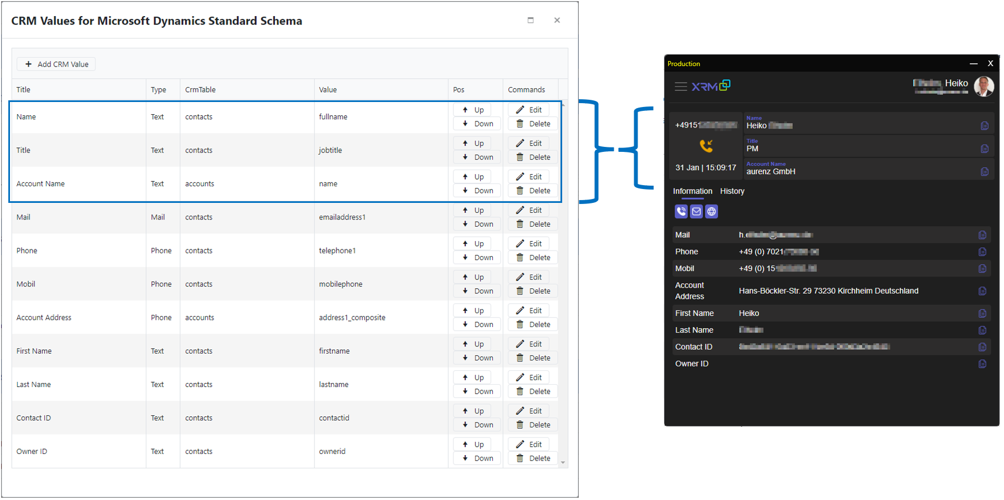Image resolution: width=1004 pixels, height=500 pixels.
Task: Copy the Last Name row value
Action: pos(982,330)
